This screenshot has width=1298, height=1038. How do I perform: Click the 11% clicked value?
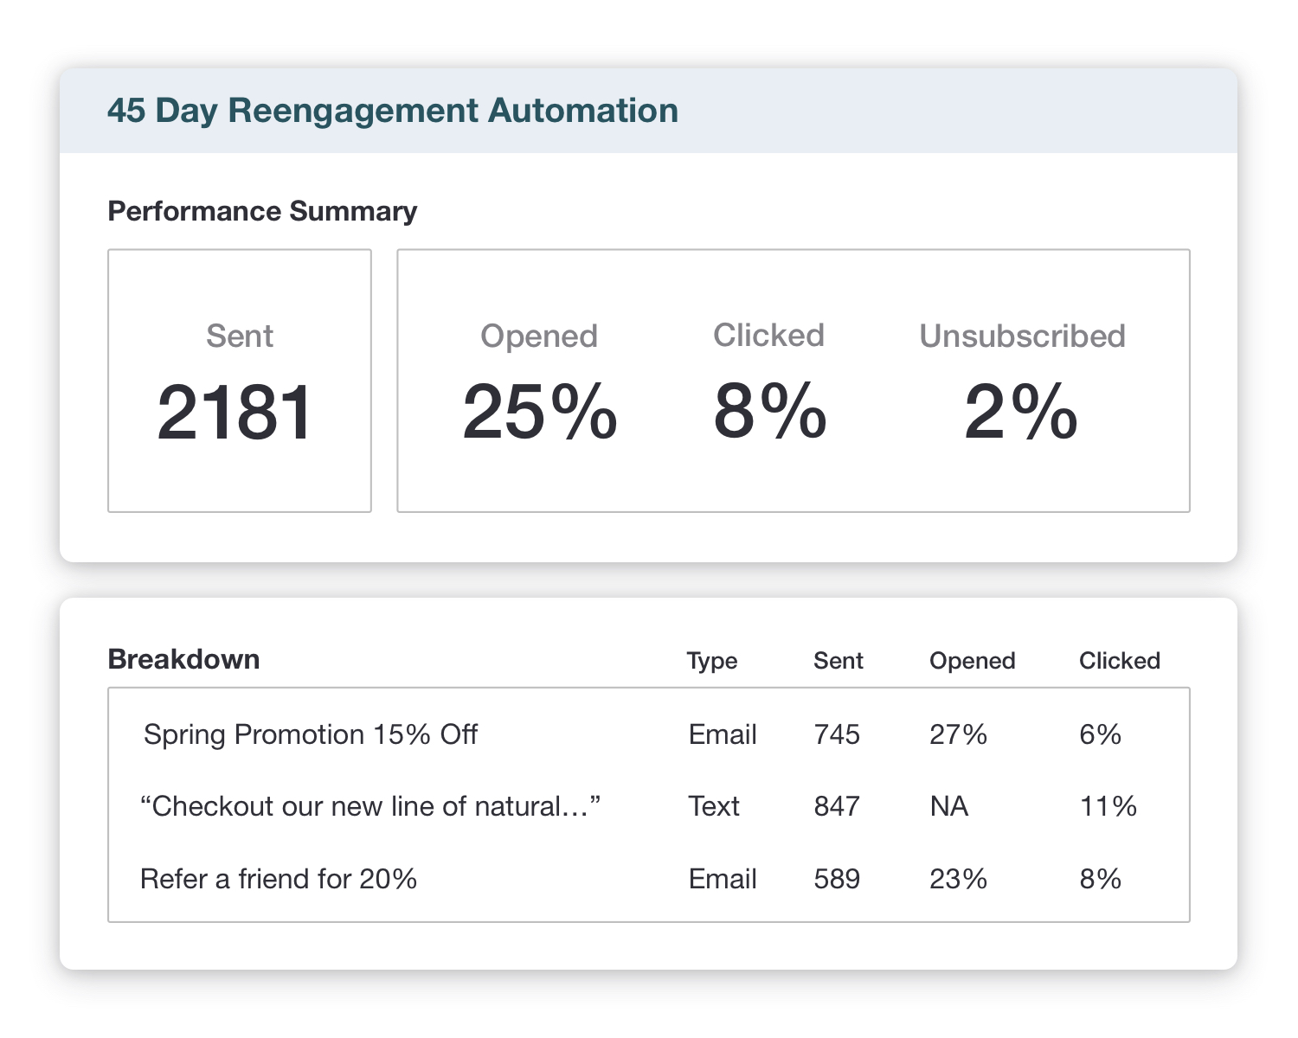(1108, 806)
